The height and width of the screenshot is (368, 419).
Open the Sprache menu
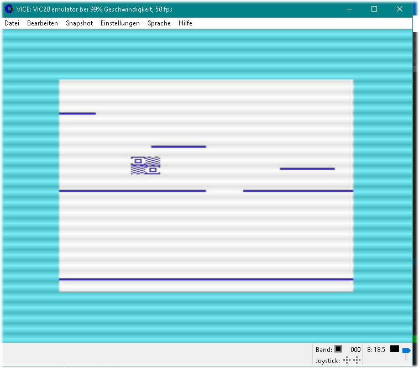[x=159, y=23]
